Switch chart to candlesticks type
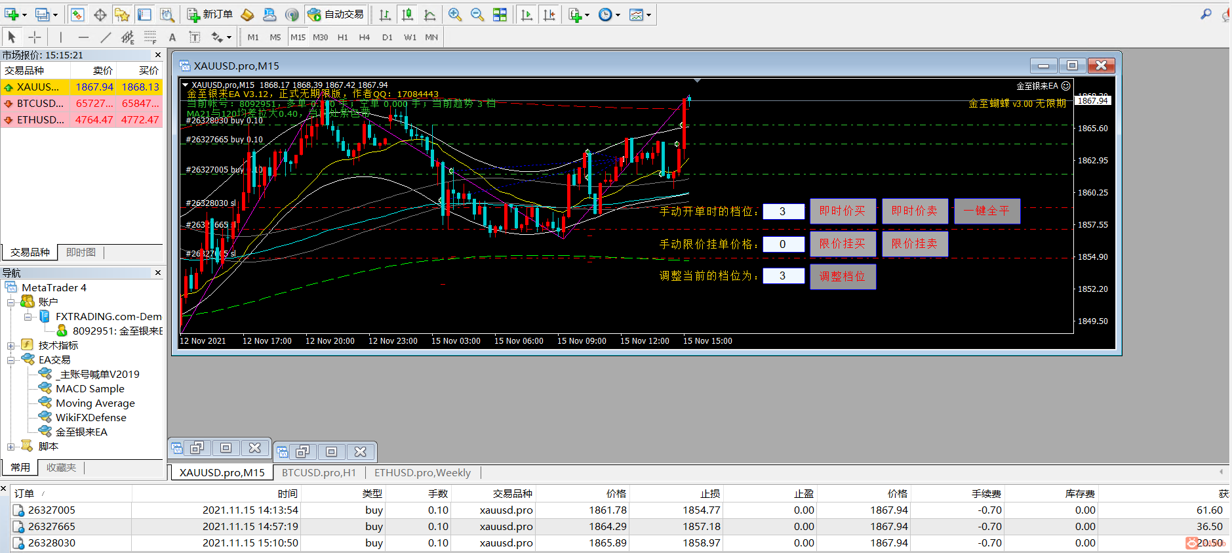The width and height of the screenshot is (1232, 553). (407, 14)
